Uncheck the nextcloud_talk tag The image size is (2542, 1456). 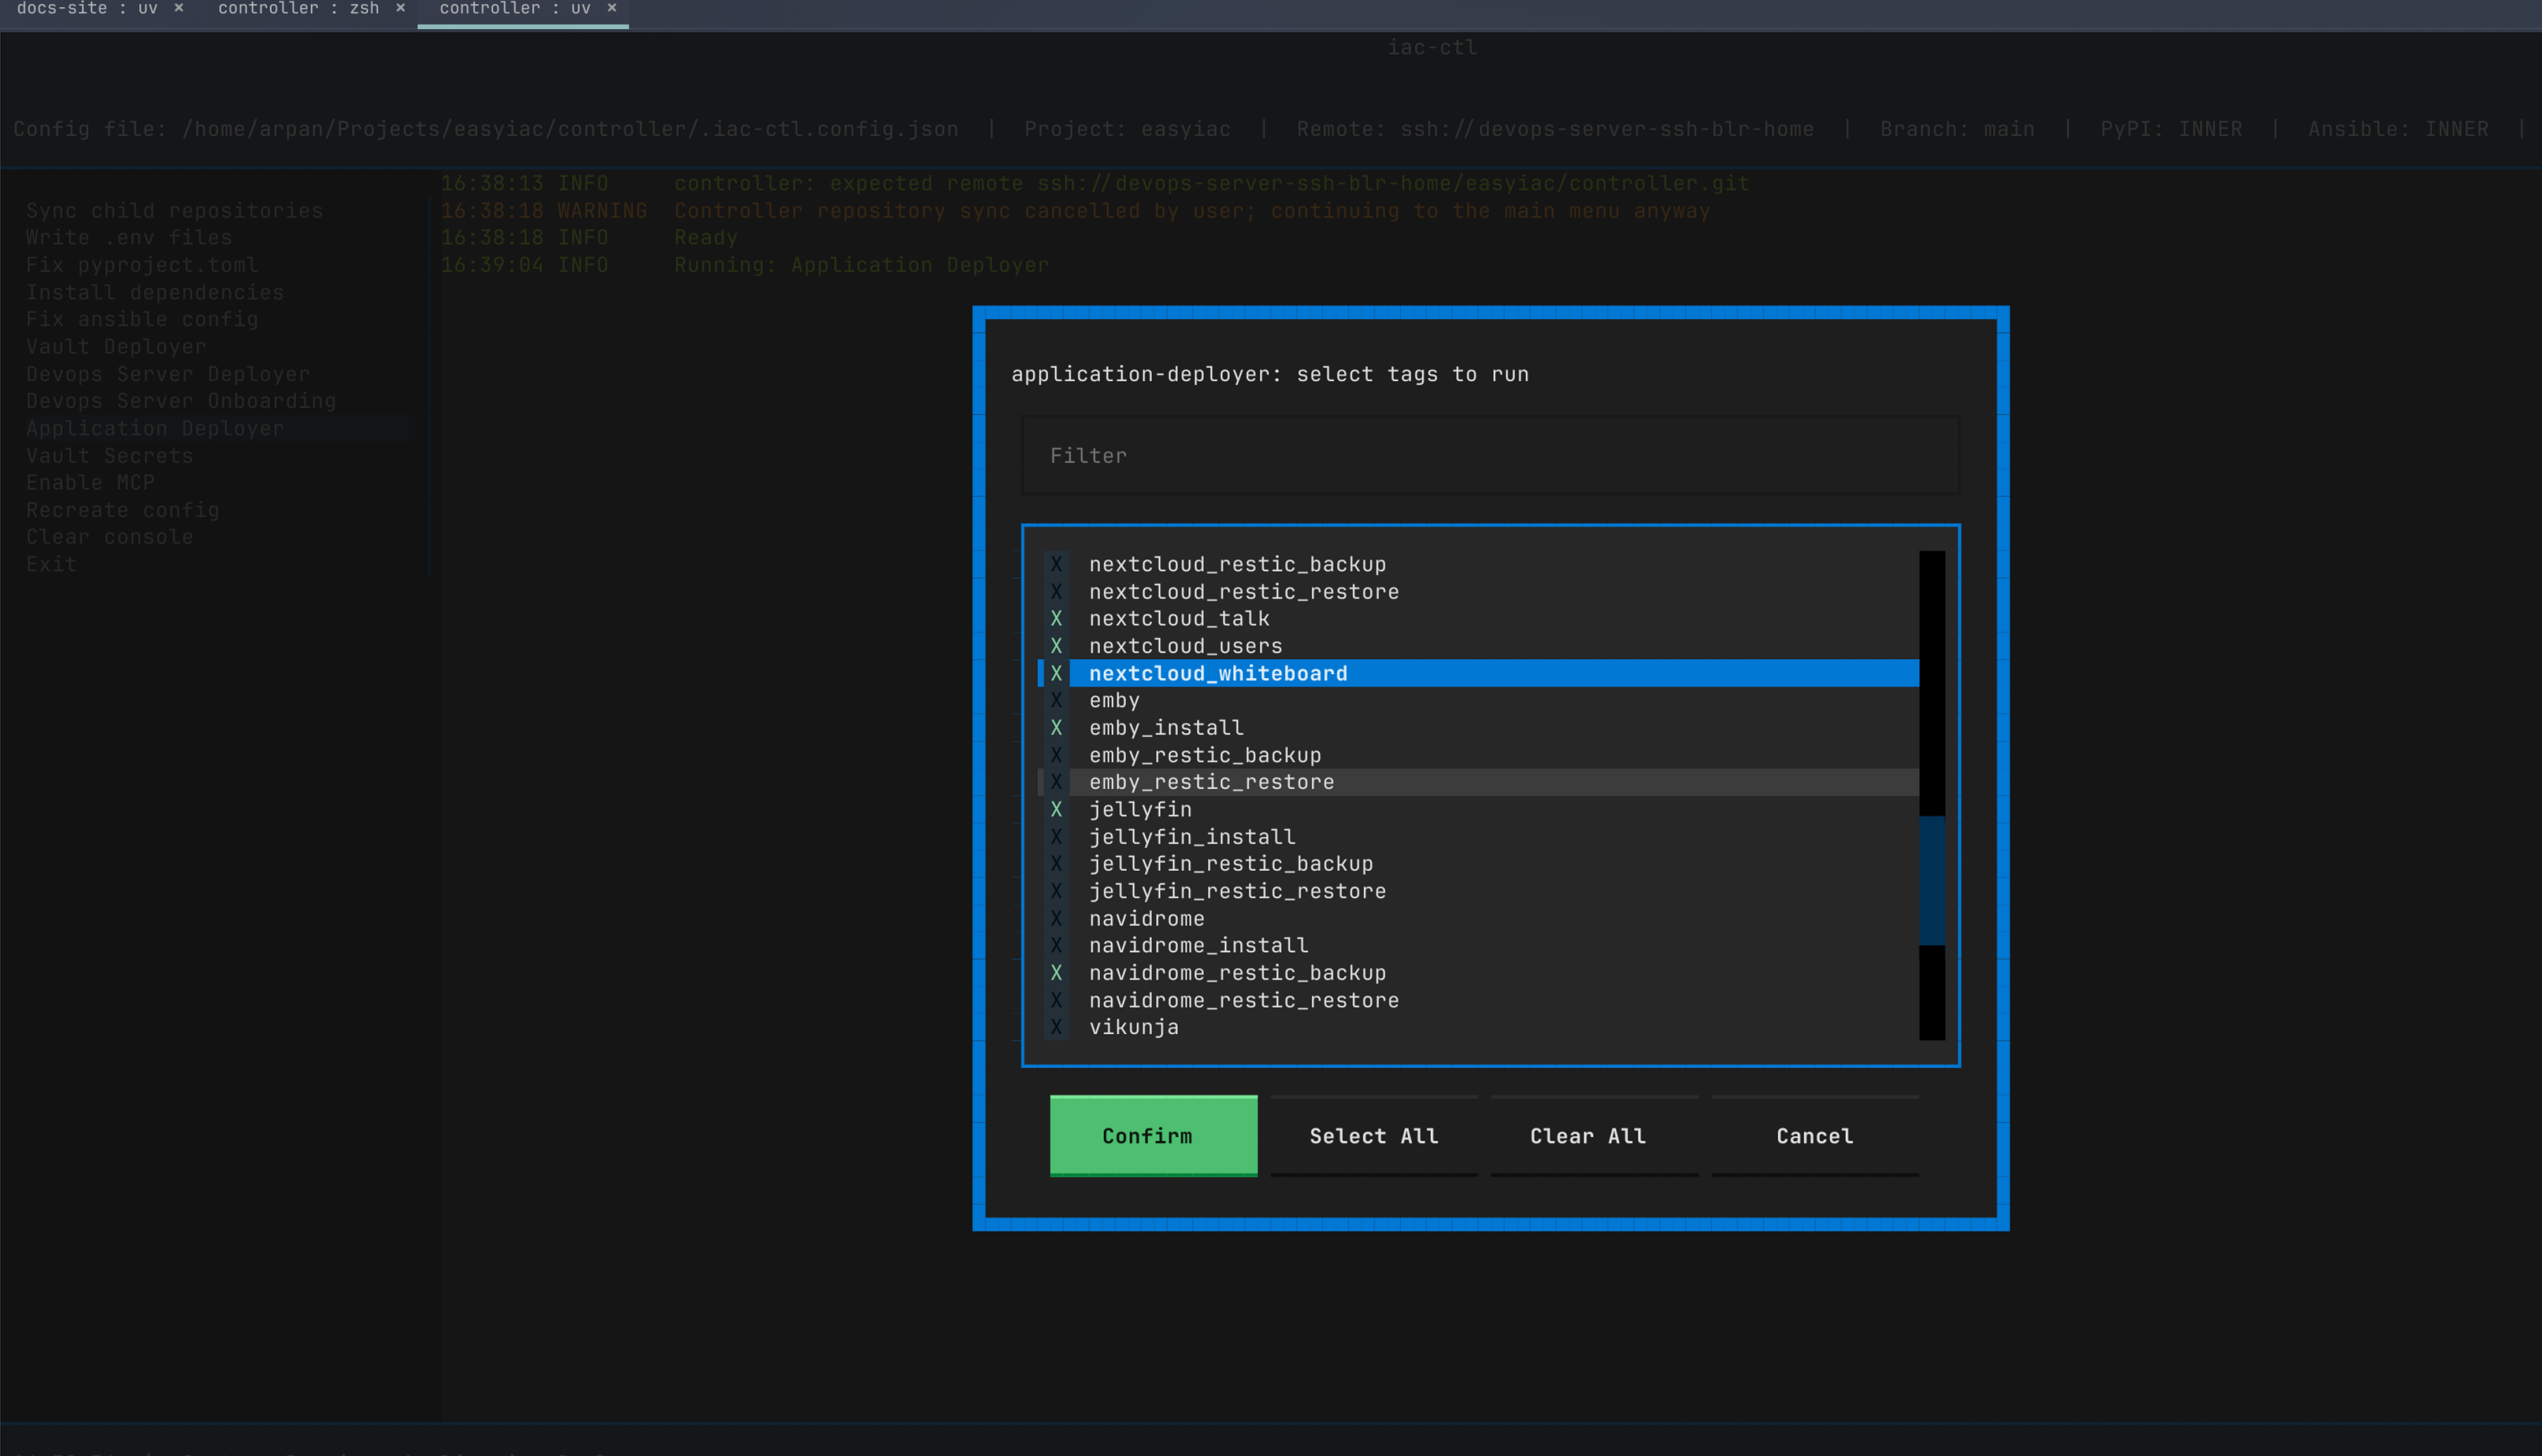pyautogui.click(x=1479, y=619)
